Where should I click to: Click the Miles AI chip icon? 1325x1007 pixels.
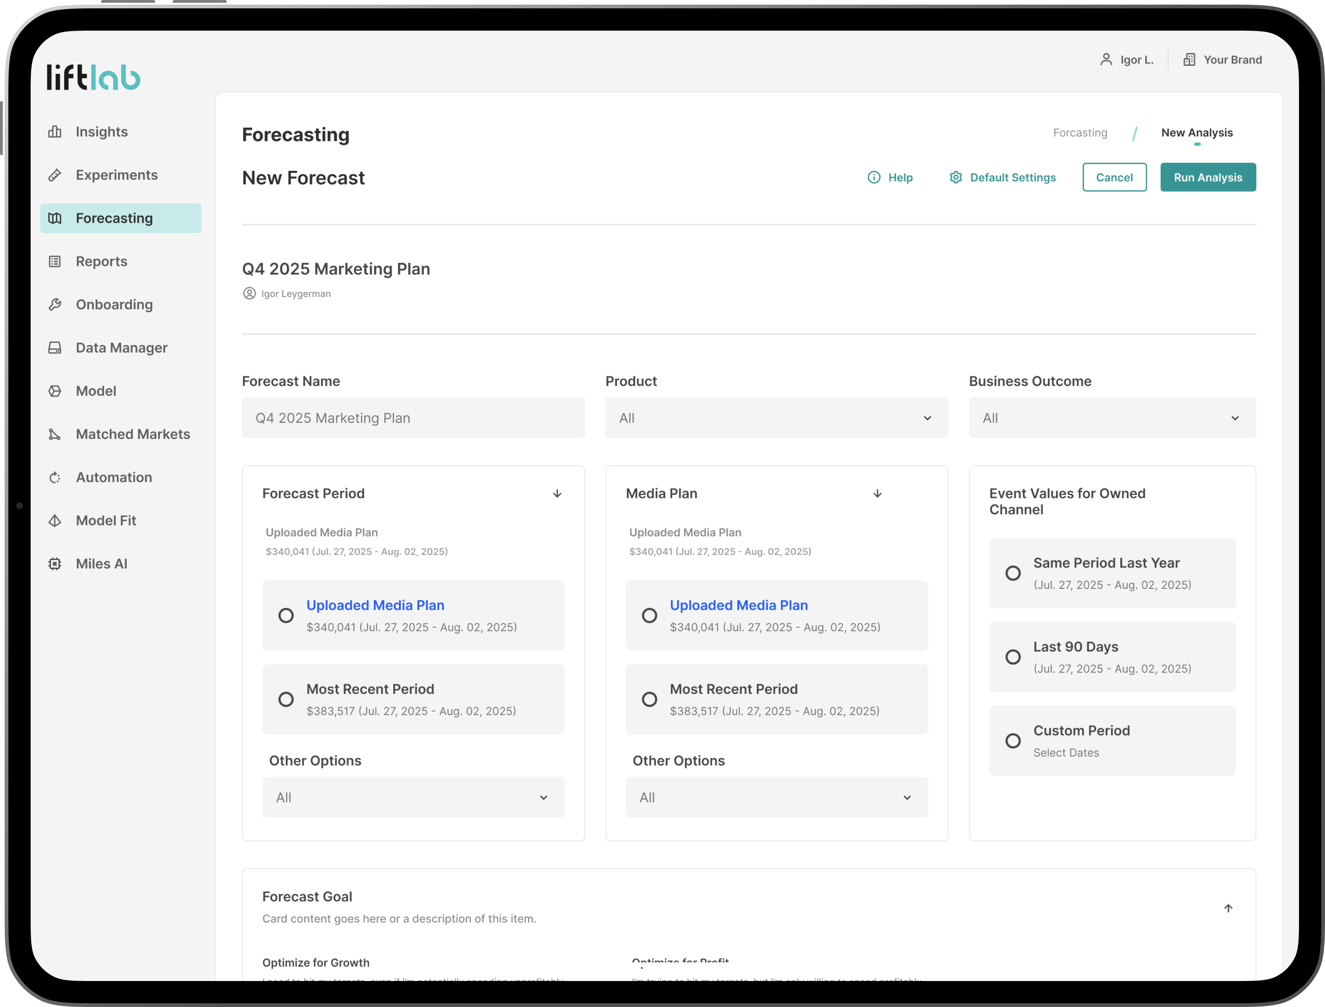[55, 563]
